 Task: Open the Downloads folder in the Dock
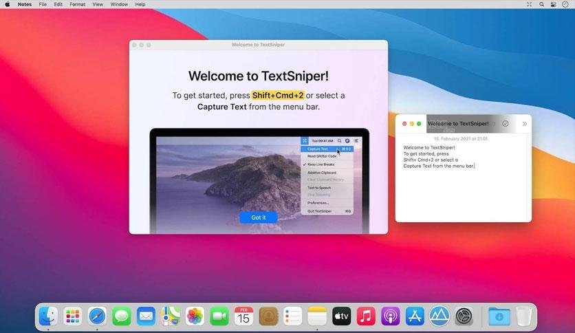[x=499, y=316]
